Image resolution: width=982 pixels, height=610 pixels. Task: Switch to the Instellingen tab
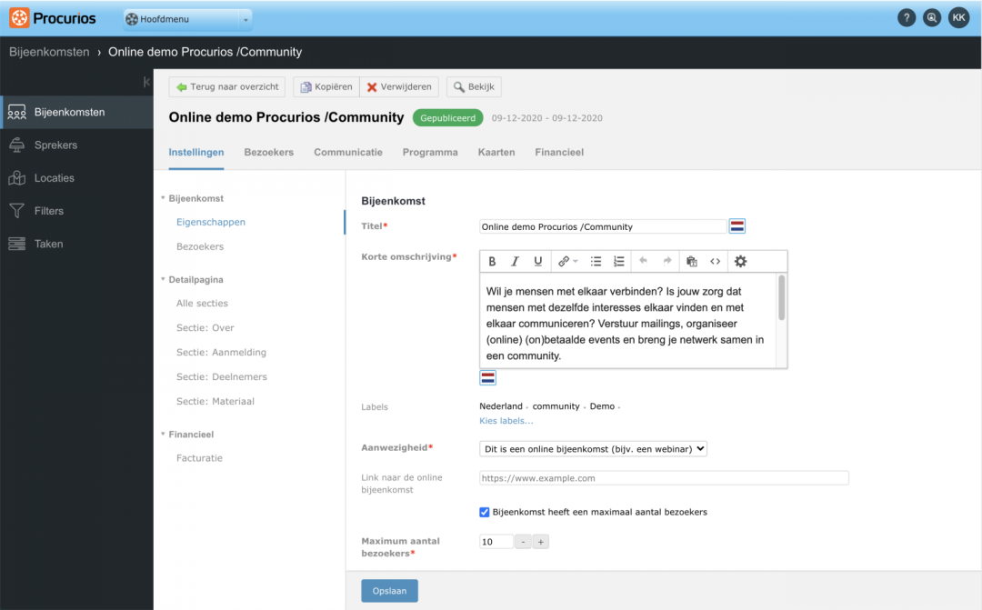click(196, 152)
